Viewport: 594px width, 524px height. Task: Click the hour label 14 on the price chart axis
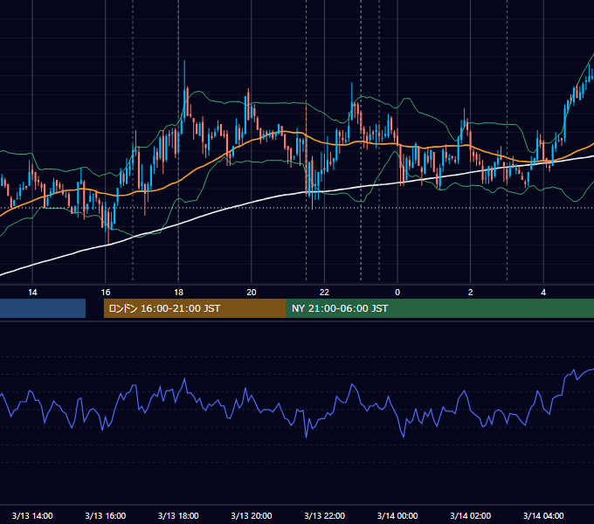tap(32, 293)
